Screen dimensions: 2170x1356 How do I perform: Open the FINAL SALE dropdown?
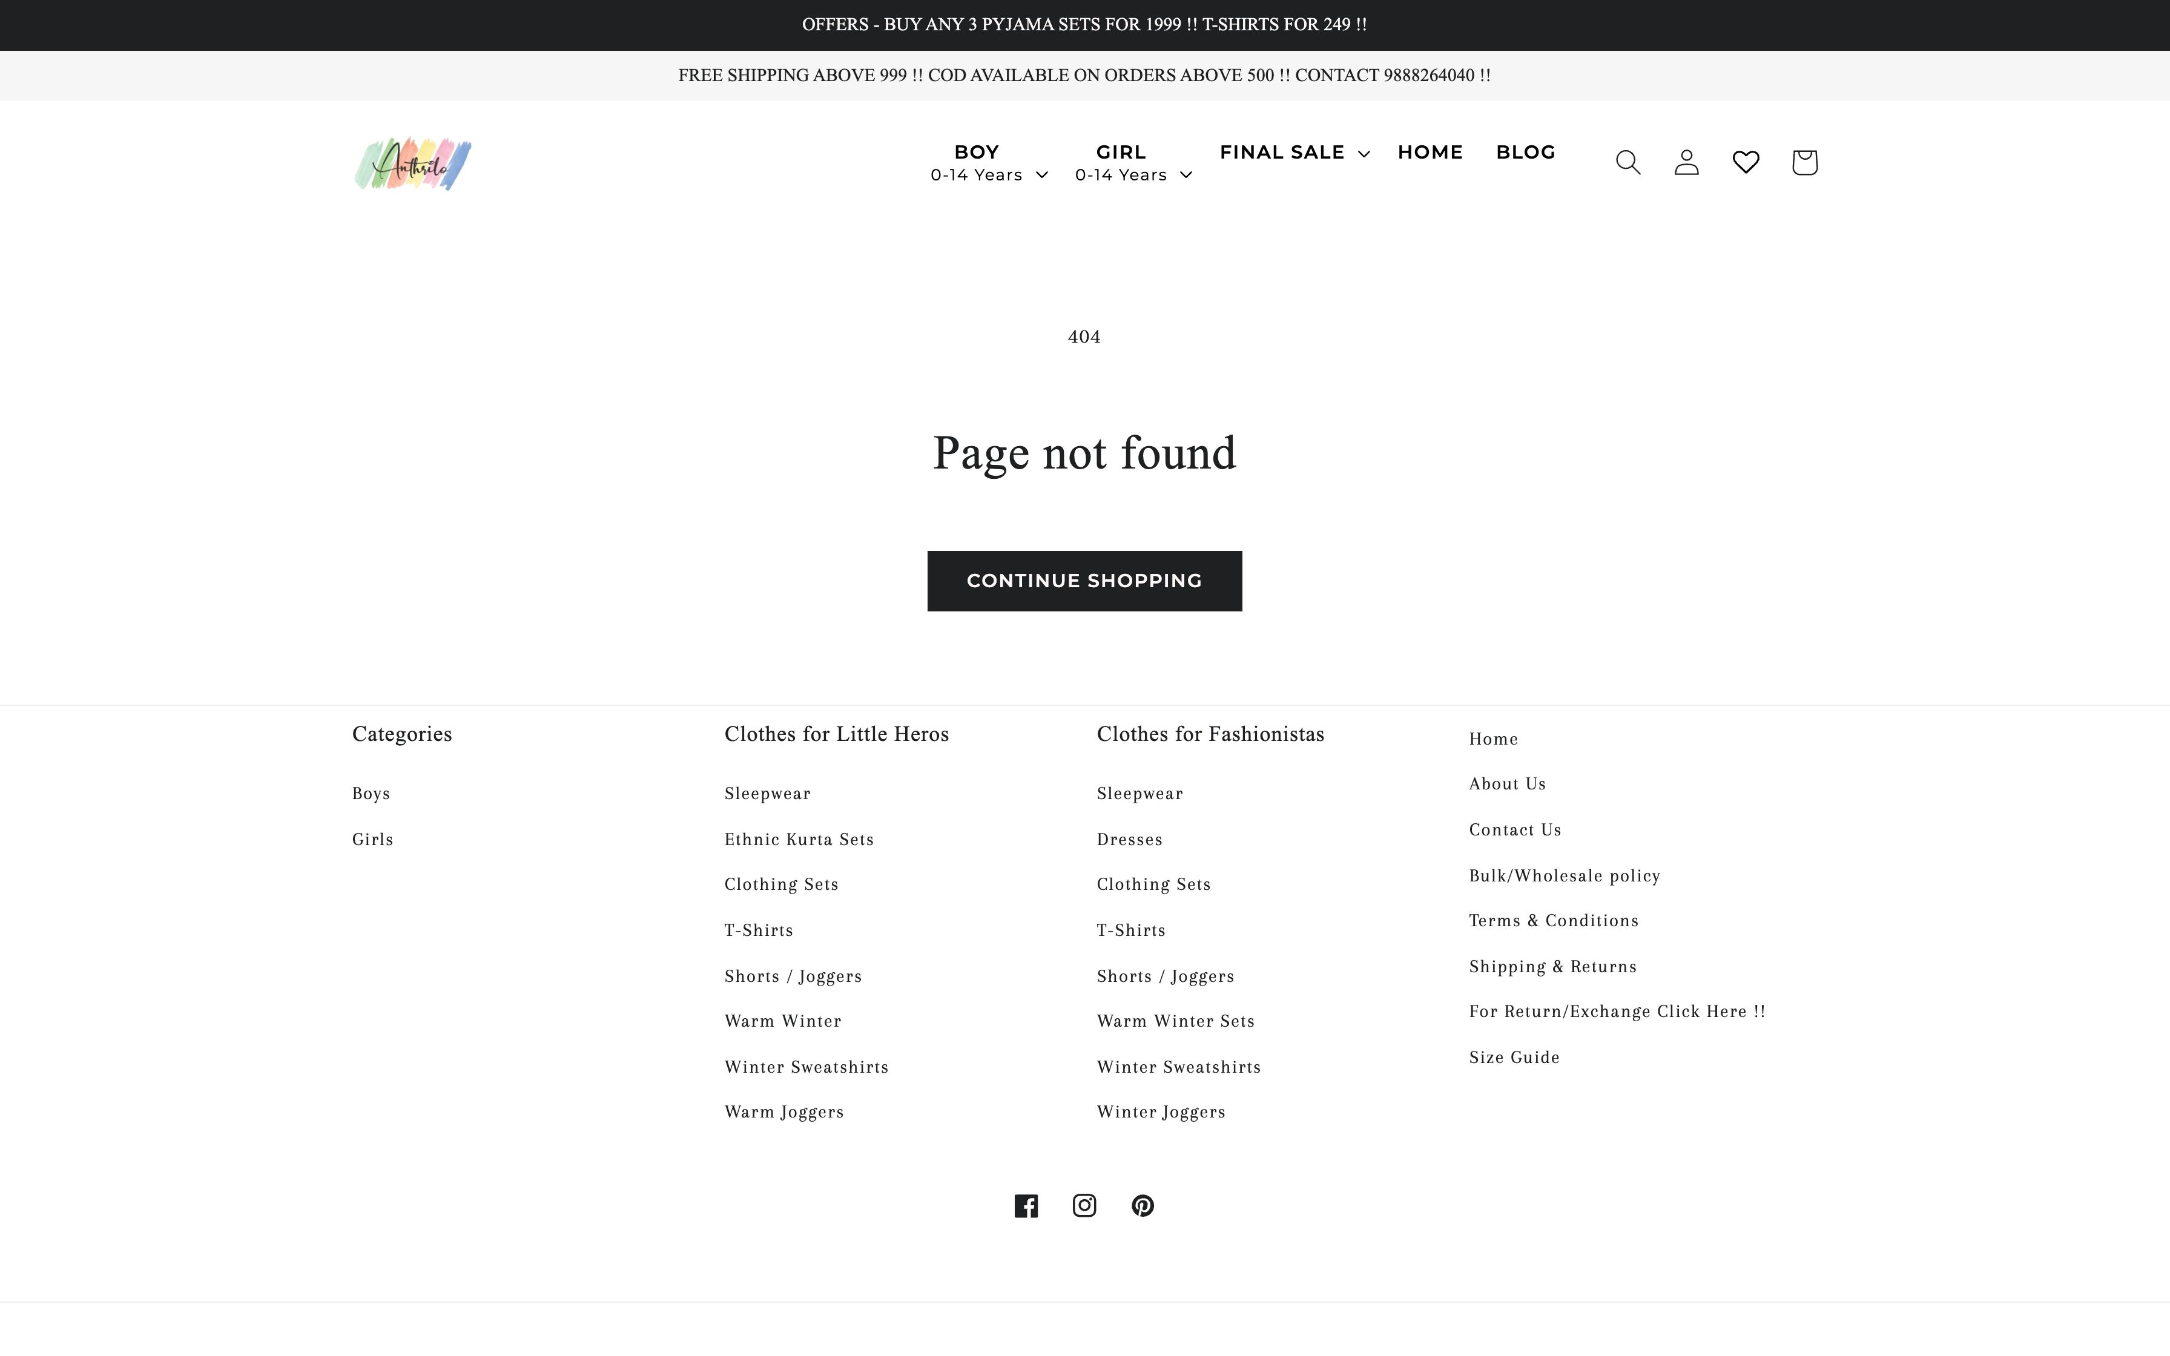coord(1291,153)
